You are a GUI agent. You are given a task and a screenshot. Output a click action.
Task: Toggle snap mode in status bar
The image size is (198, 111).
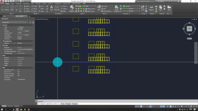coord(144,106)
